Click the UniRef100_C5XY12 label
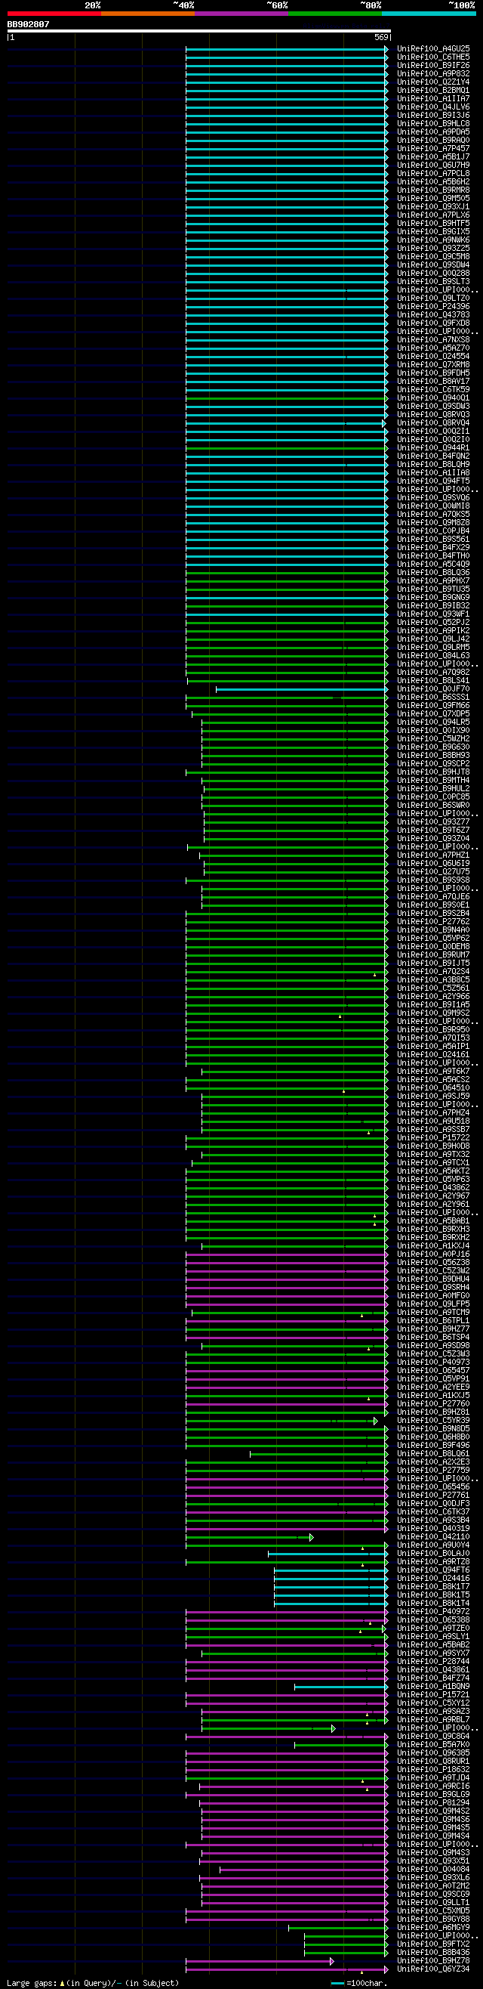Image resolution: width=483 pixels, height=1989 pixels. (433, 1703)
